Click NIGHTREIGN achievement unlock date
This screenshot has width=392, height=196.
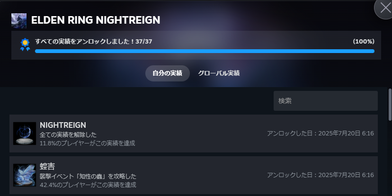click(x=320, y=134)
